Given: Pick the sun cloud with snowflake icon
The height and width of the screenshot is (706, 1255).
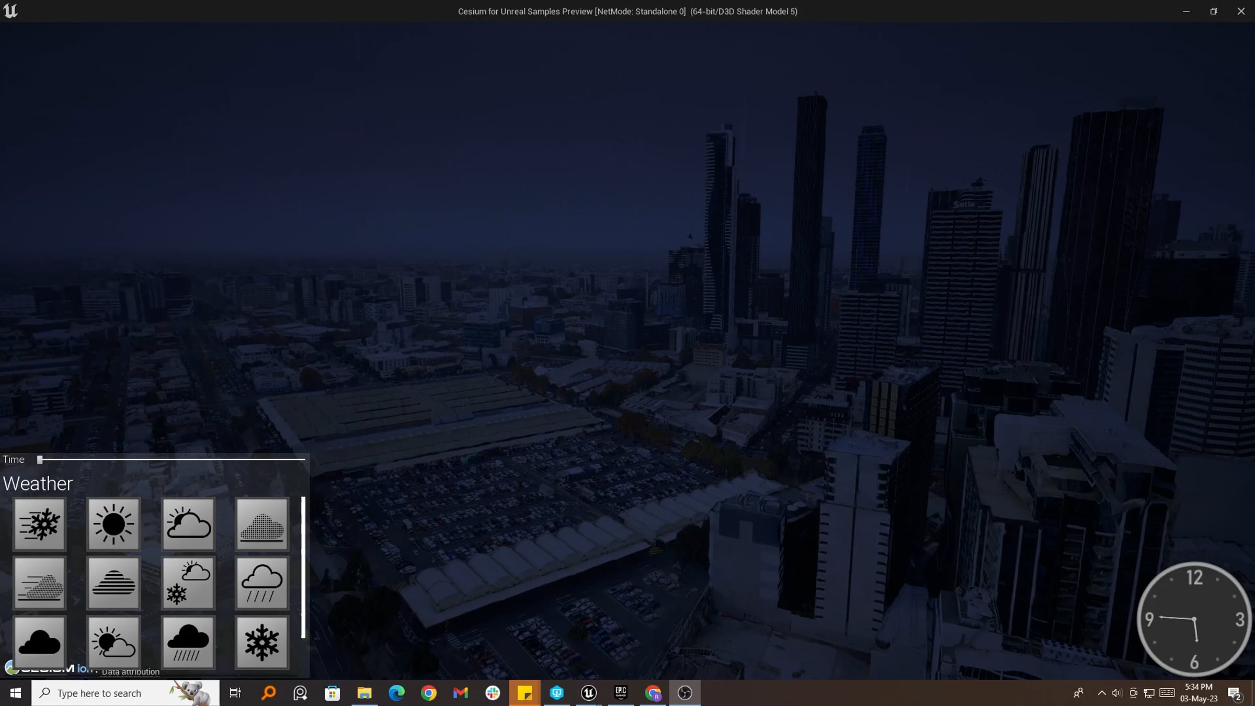Looking at the screenshot, I should point(188,583).
